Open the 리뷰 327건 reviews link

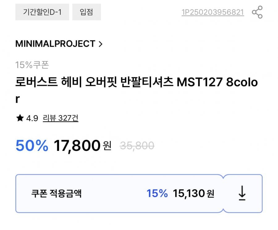61,118
